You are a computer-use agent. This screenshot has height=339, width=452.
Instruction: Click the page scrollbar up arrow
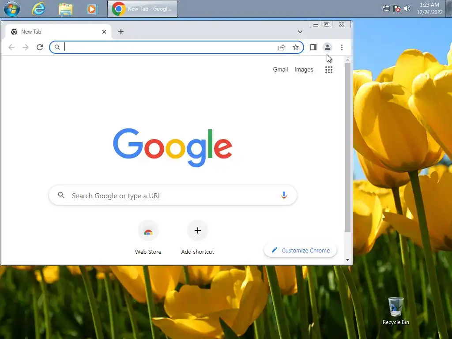coord(348,60)
